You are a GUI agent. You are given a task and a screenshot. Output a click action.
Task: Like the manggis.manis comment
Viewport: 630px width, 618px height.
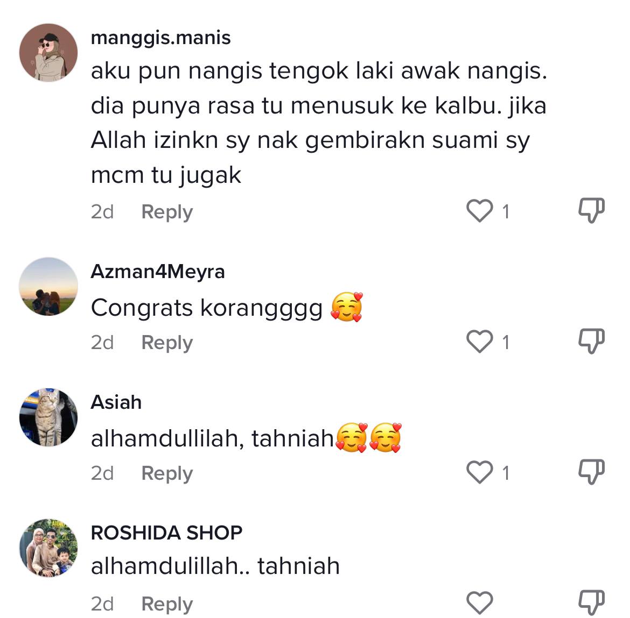479,211
